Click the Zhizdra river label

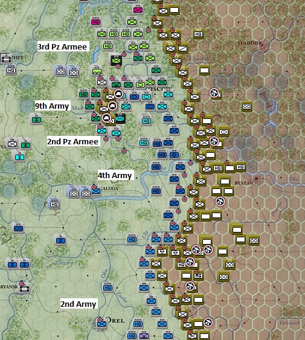tap(64, 263)
